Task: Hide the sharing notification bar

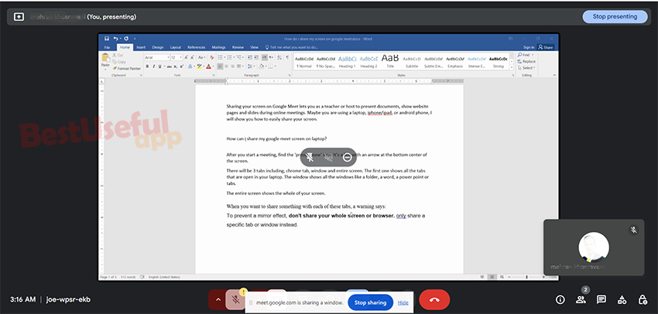Action: (403, 302)
